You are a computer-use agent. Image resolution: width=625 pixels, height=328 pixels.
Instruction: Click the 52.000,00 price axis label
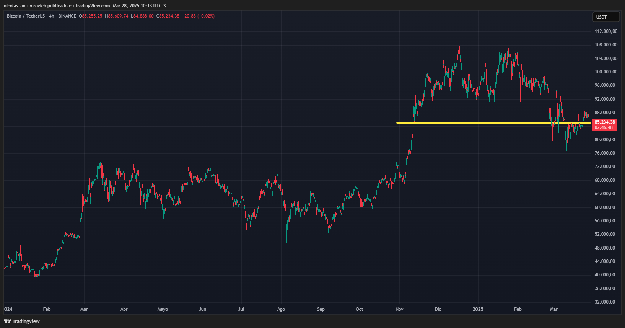pyautogui.click(x=605, y=234)
